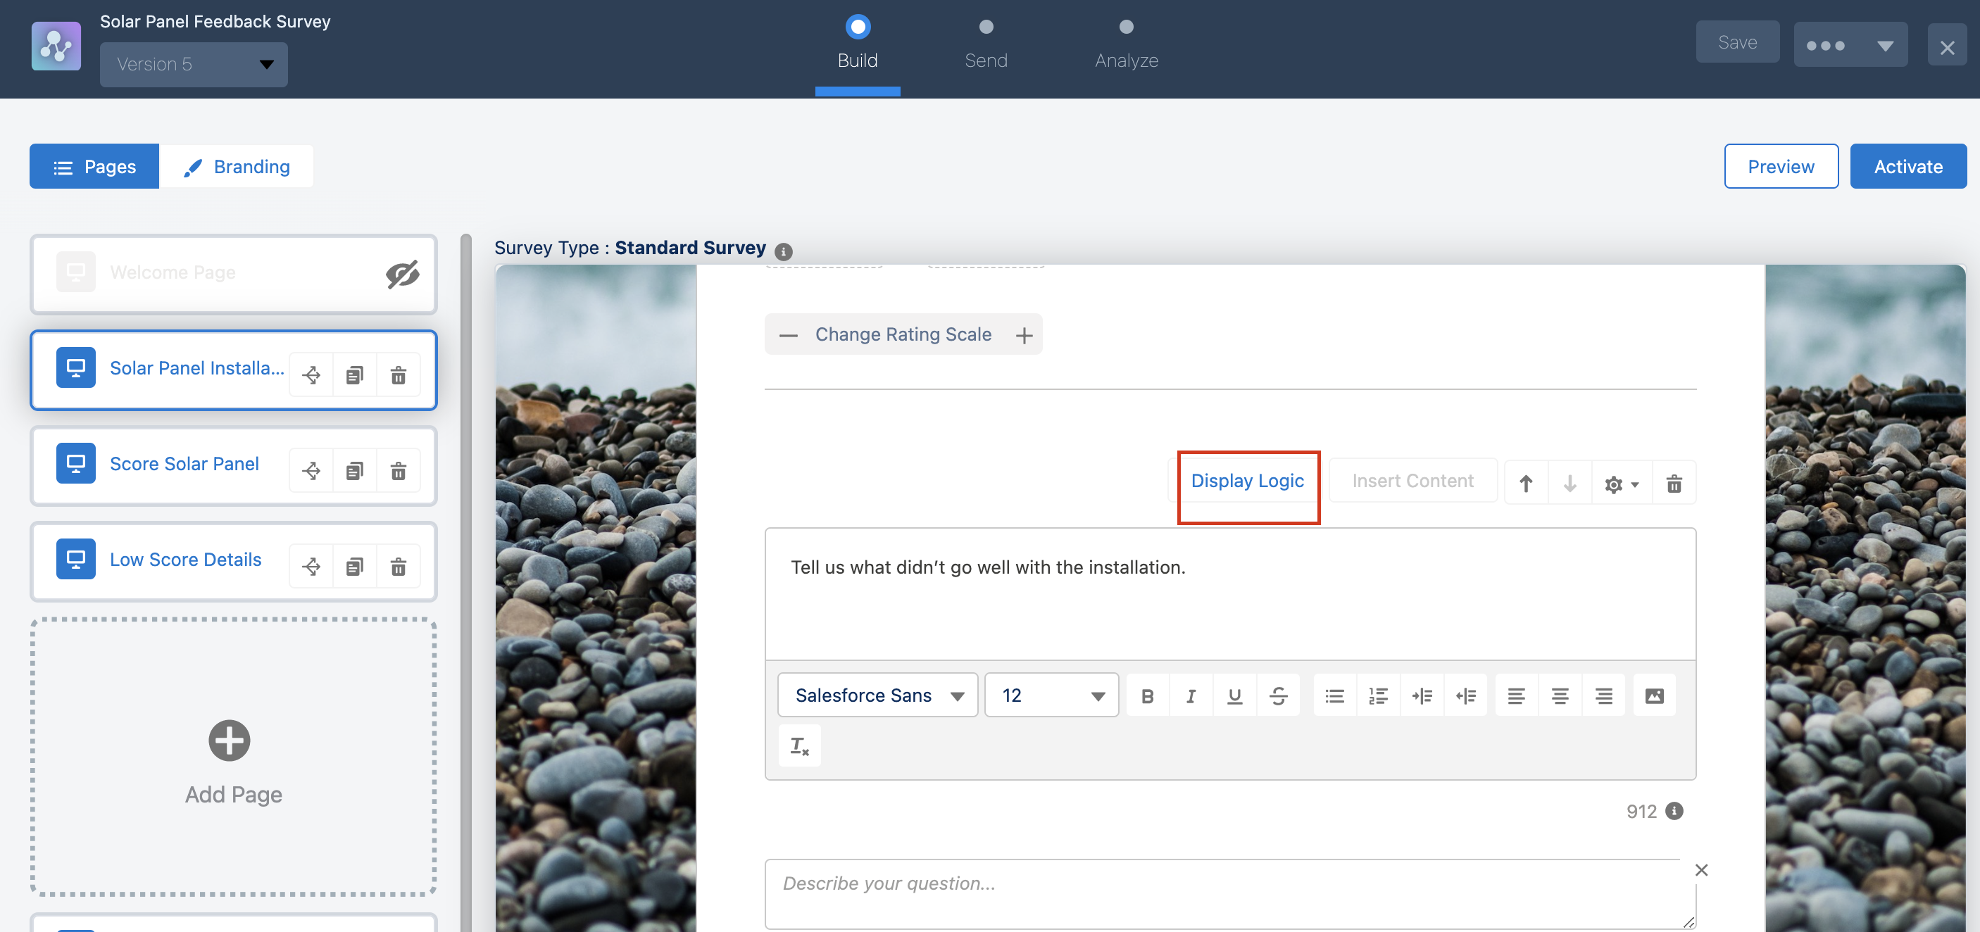Click the Bold formatting icon
Viewport: 1980px width, 932px height.
[1147, 696]
